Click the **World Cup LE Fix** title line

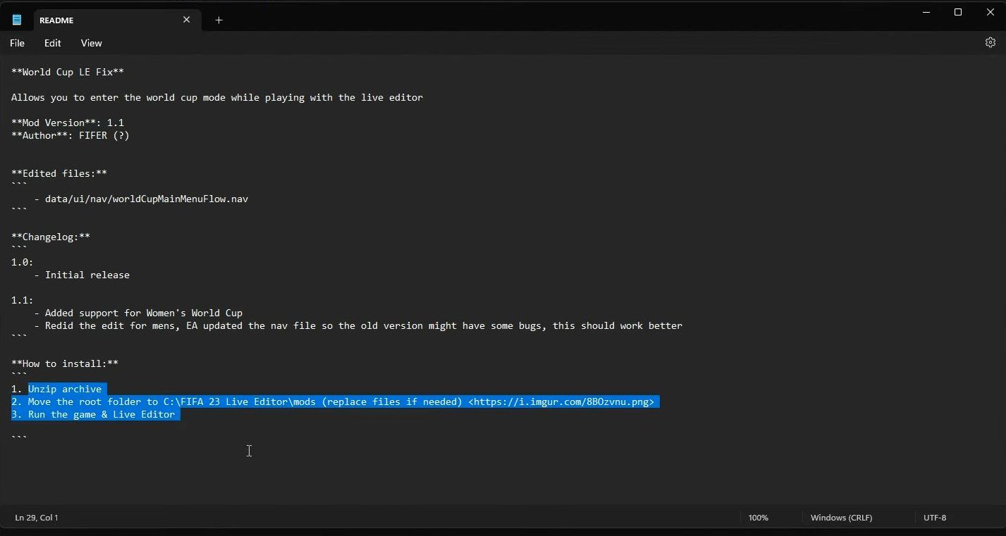(x=68, y=72)
